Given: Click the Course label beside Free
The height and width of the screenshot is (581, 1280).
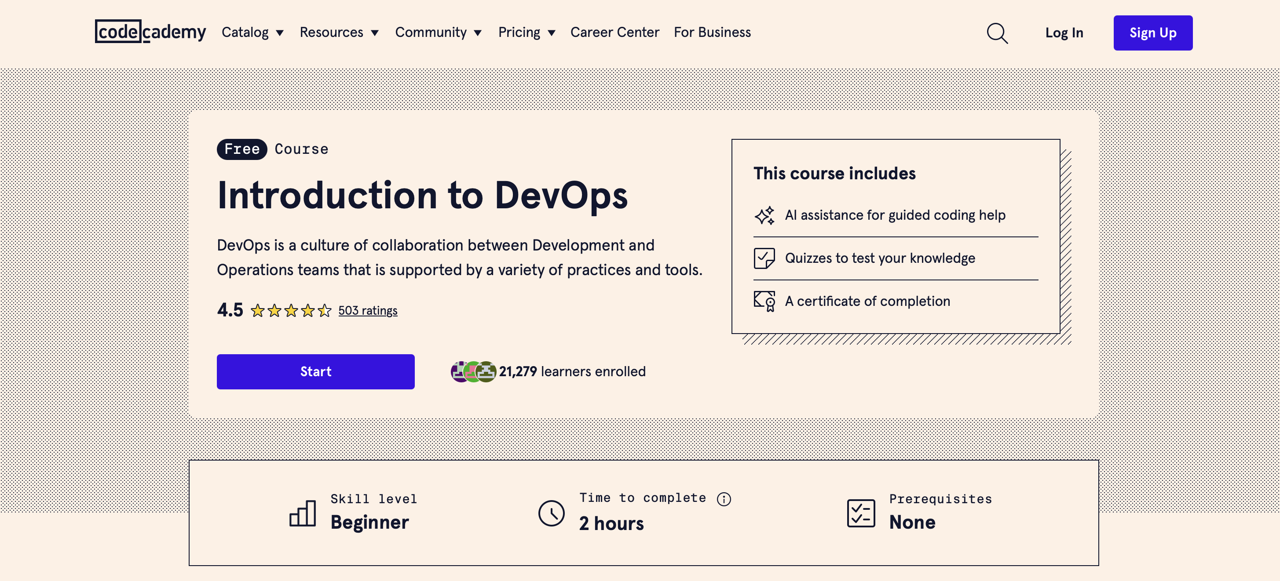Looking at the screenshot, I should tap(302, 149).
